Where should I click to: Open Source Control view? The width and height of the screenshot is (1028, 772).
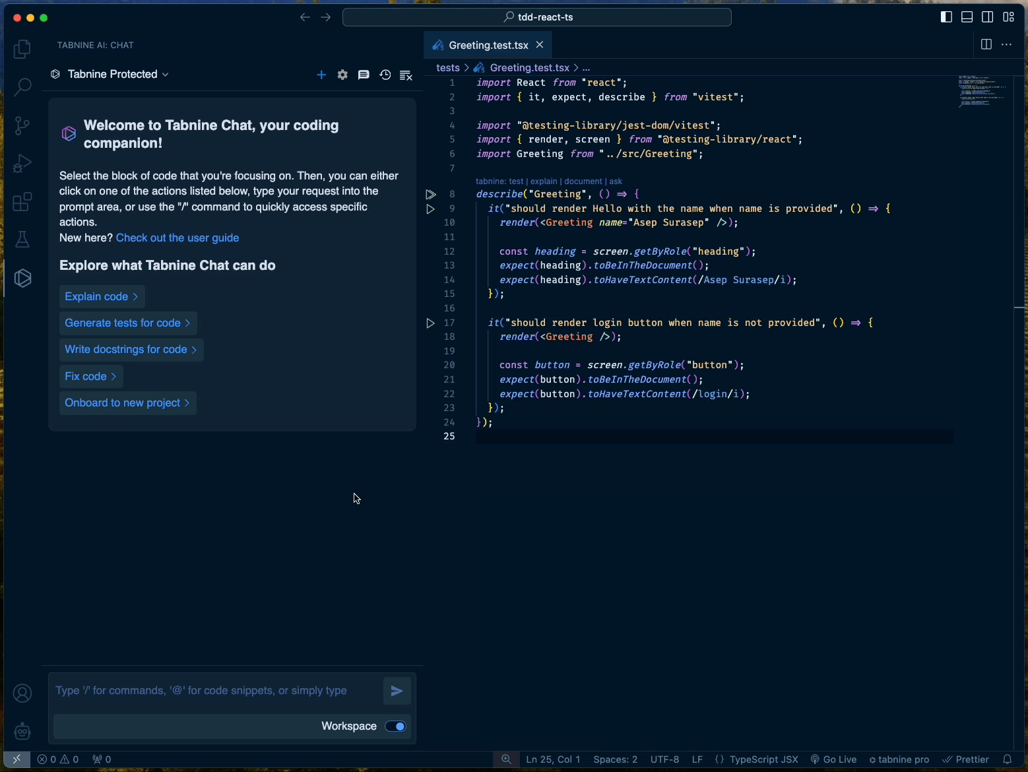22,125
